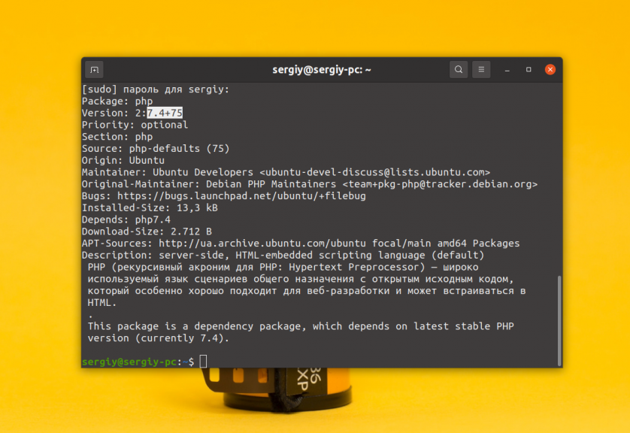Click the new tab icon in header bar
630x433 pixels.
[93, 69]
